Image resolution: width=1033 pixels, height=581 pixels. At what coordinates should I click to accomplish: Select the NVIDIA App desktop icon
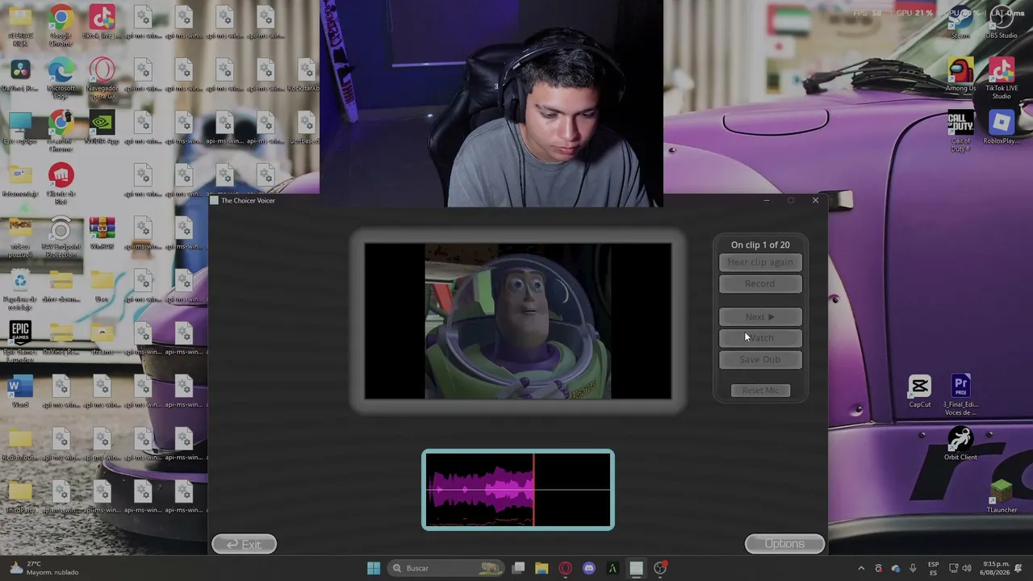(x=102, y=129)
